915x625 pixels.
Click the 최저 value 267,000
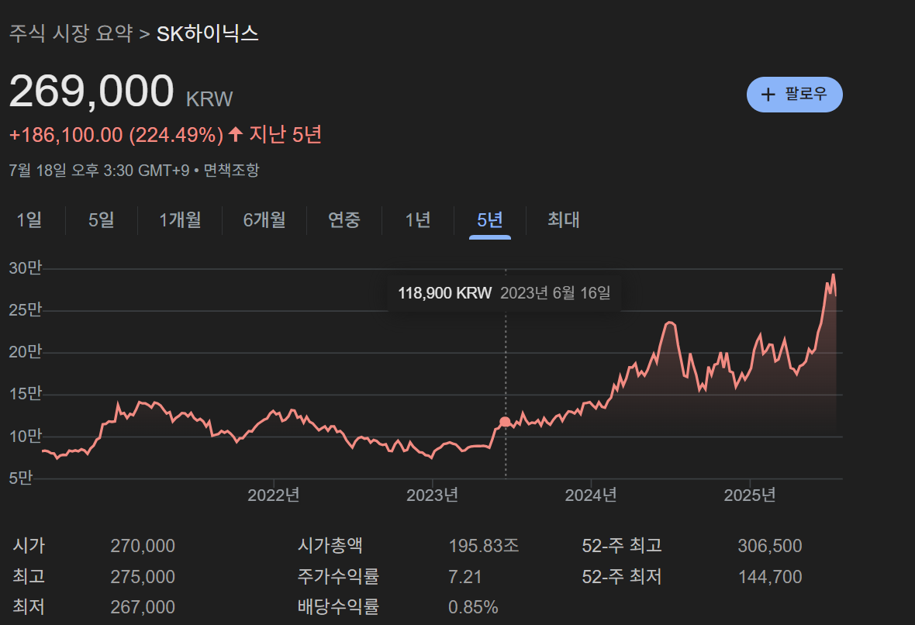click(143, 607)
